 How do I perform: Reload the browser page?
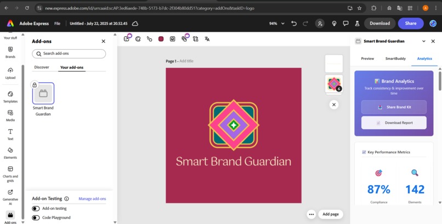coord(27,8)
